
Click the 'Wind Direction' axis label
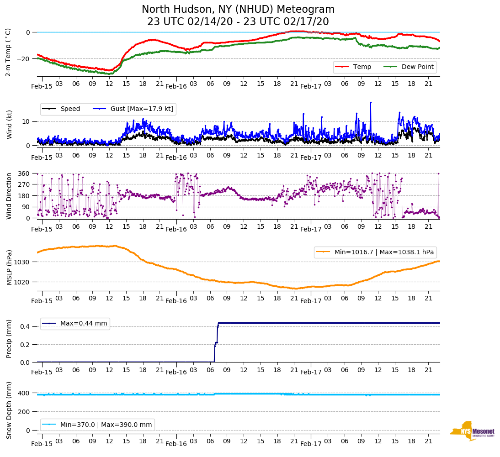tap(9, 195)
